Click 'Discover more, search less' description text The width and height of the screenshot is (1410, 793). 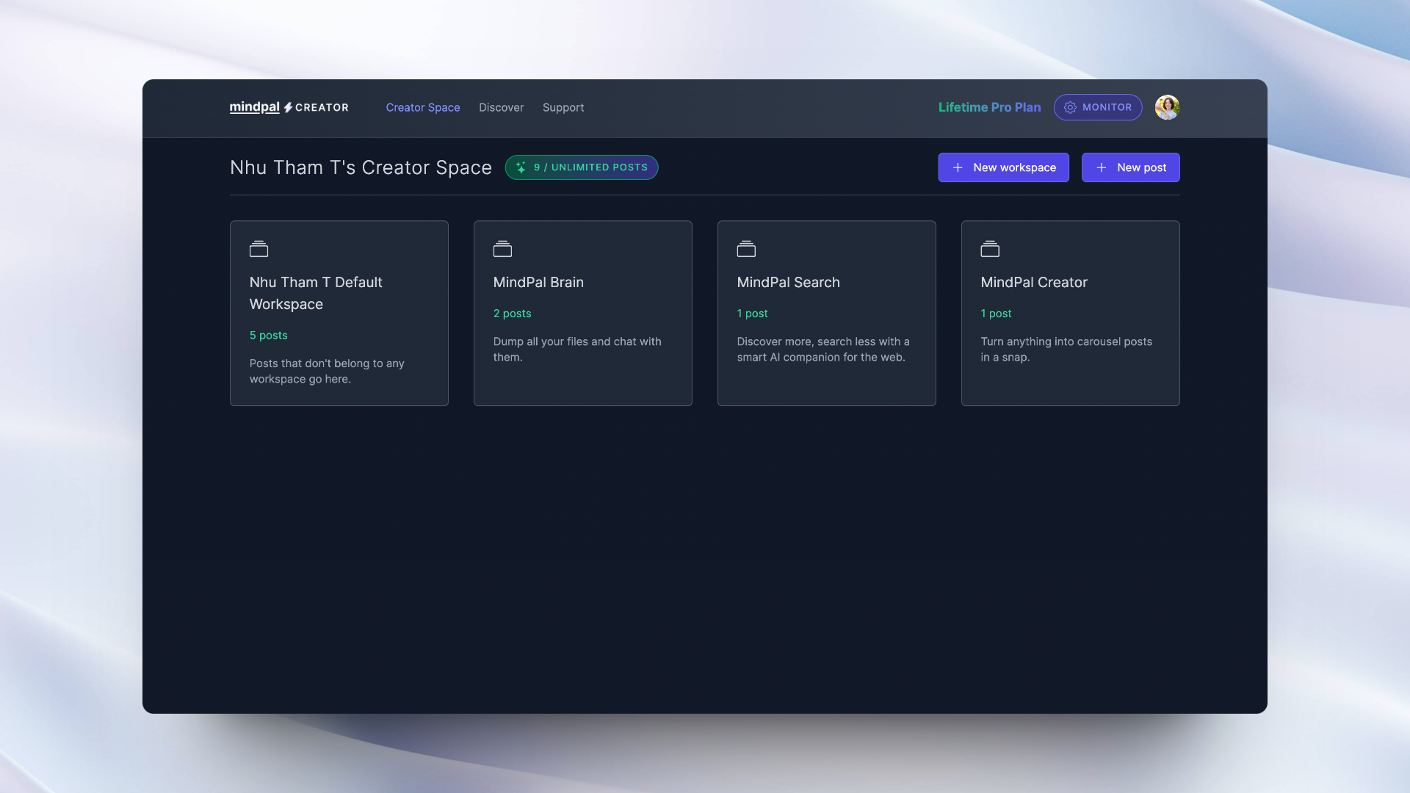(x=823, y=349)
